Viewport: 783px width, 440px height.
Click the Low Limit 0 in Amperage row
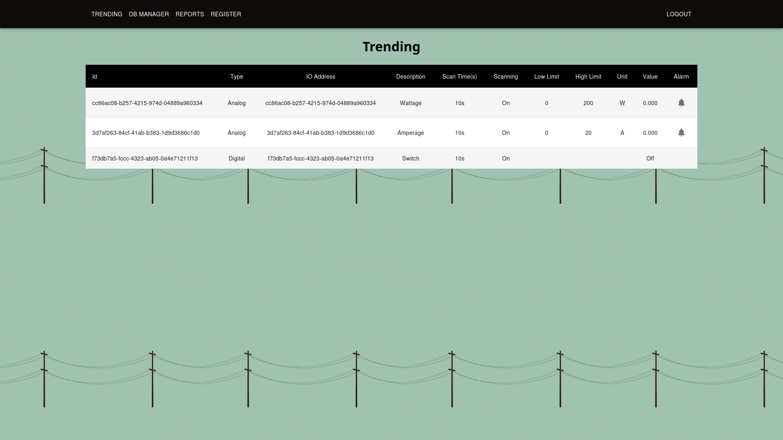(x=546, y=133)
